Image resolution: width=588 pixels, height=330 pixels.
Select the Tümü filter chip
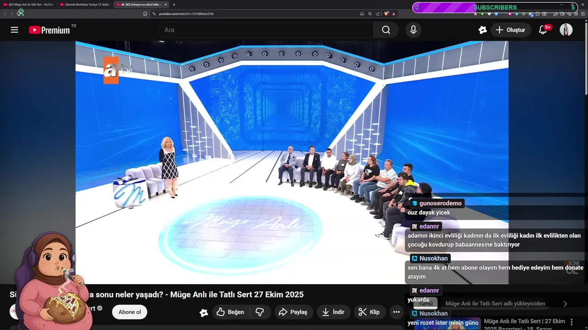point(425,303)
